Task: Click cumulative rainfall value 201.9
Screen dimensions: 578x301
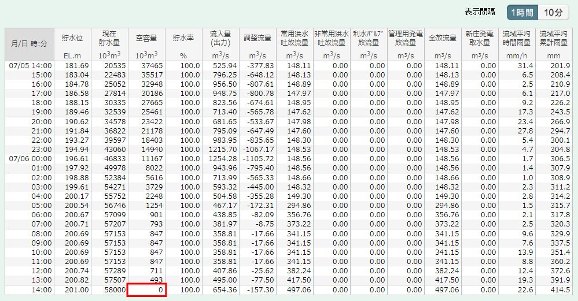Action: click(560, 66)
